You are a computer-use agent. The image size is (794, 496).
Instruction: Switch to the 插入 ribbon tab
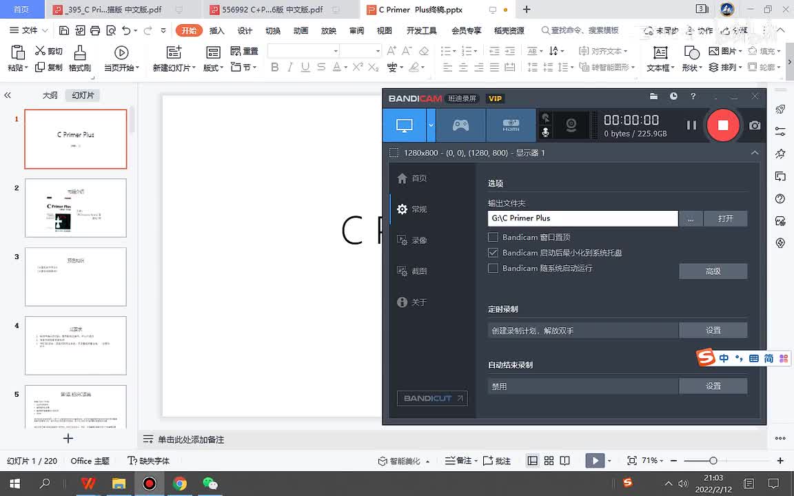click(x=216, y=31)
